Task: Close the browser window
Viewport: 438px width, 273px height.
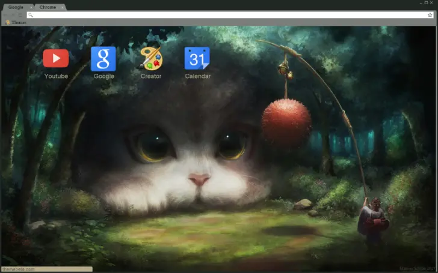Action: pyautogui.click(x=433, y=3)
